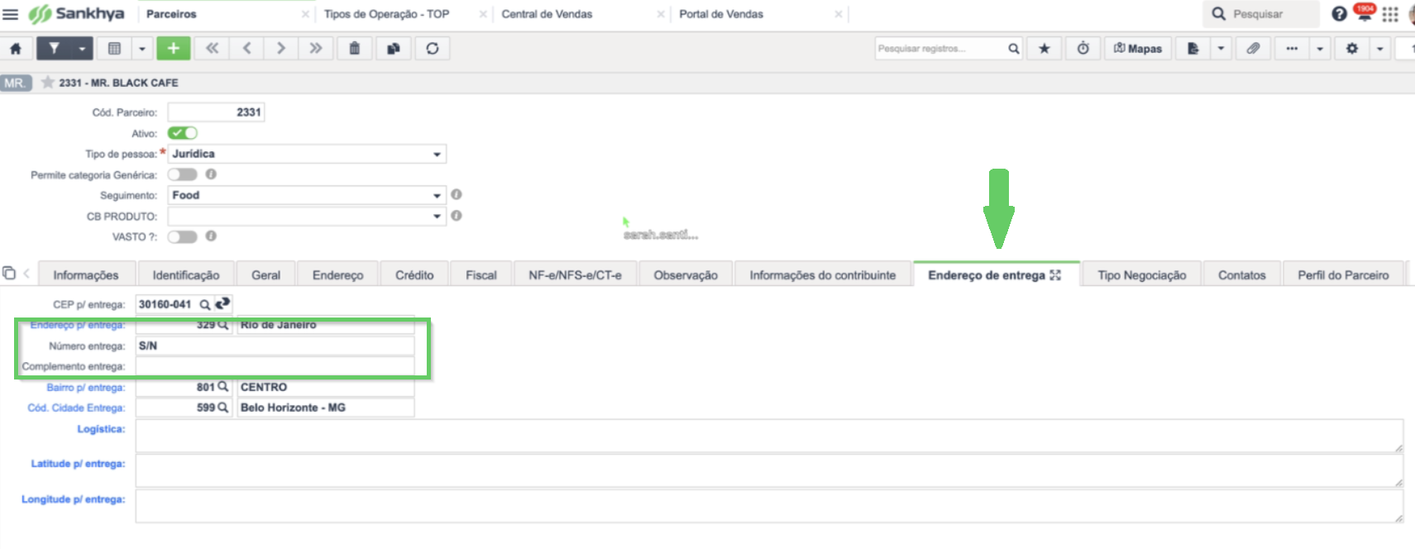
Task: Open Fiscal tab
Action: pos(481,275)
